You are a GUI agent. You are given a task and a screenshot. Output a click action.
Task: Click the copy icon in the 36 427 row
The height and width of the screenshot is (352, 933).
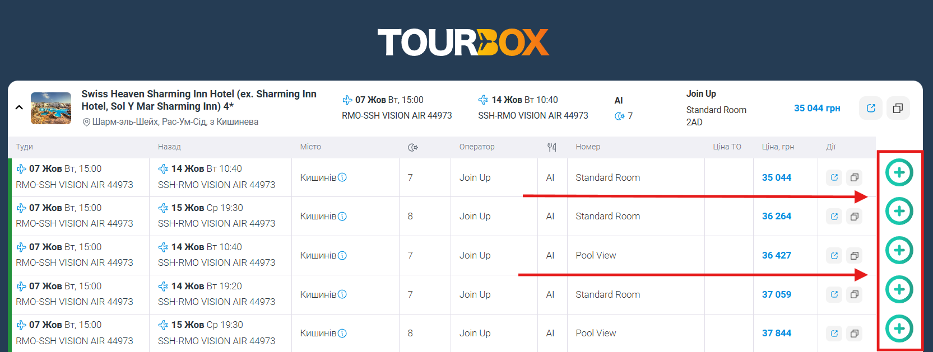point(854,256)
